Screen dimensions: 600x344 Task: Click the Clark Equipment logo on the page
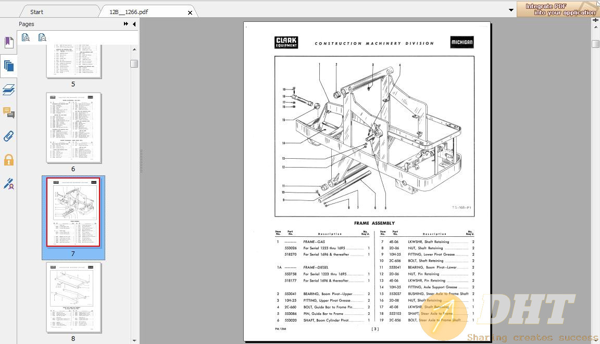point(286,43)
